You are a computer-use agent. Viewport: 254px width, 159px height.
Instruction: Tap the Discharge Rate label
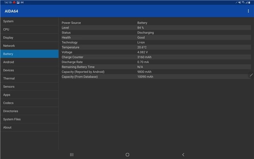pos(72,62)
